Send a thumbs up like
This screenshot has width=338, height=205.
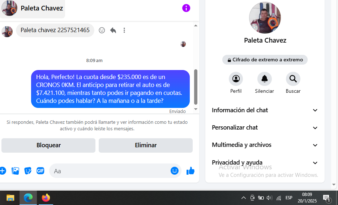pyautogui.click(x=191, y=171)
